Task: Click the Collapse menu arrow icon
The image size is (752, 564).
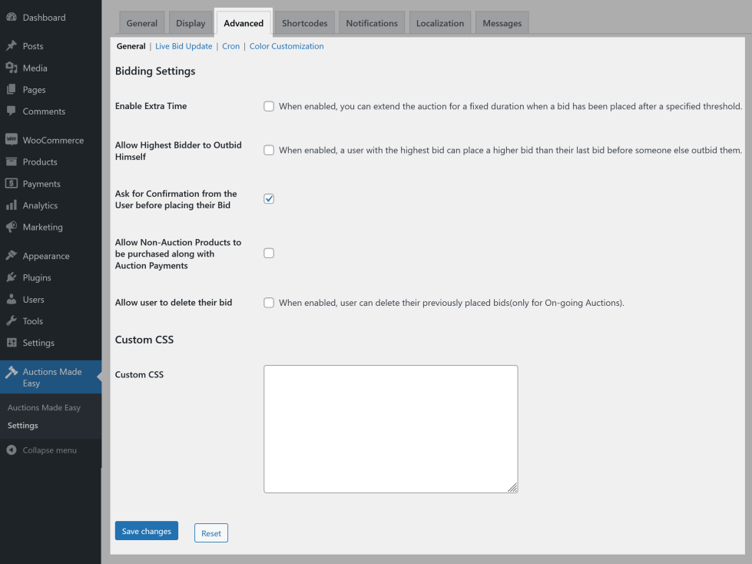Action: point(12,450)
